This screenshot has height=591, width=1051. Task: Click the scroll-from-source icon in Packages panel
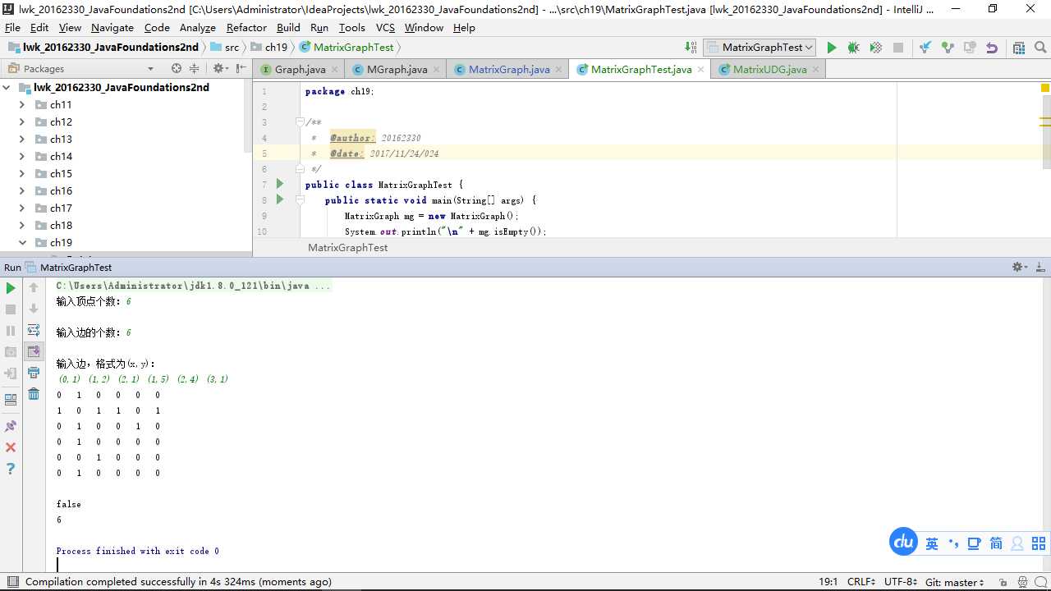pos(176,69)
